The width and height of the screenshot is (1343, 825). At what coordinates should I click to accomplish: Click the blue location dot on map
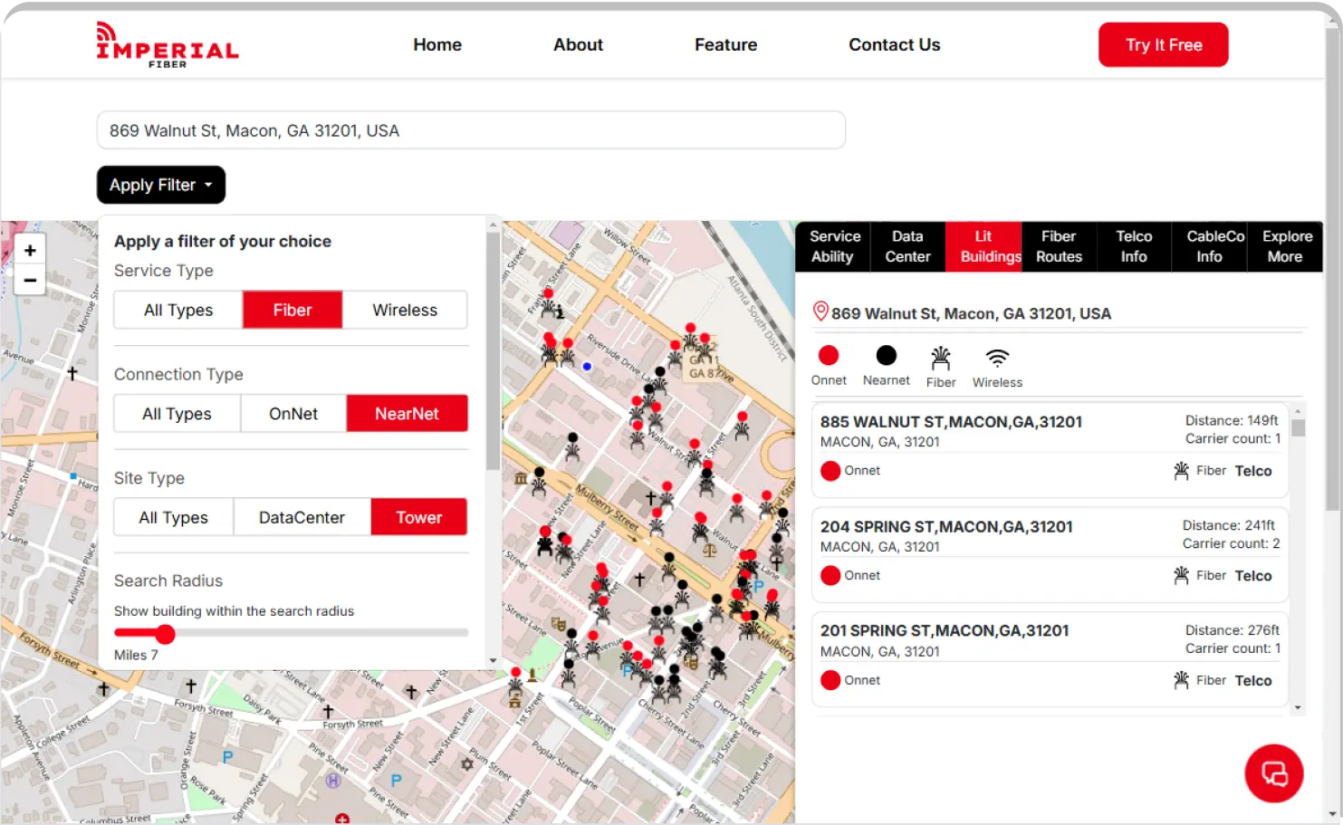[x=587, y=367]
